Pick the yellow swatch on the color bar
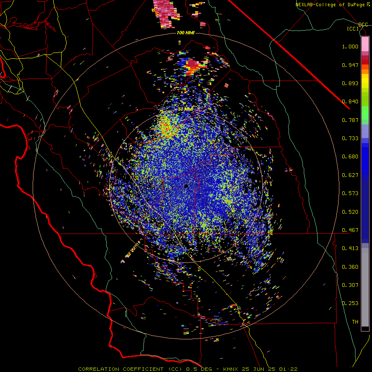Screen dimensions: 372x372 coord(365,81)
